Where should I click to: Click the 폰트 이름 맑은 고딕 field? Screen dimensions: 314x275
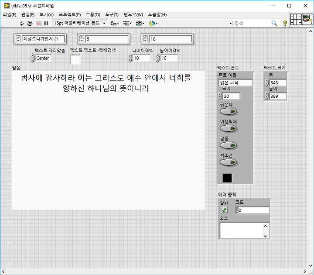click(235, 82)
